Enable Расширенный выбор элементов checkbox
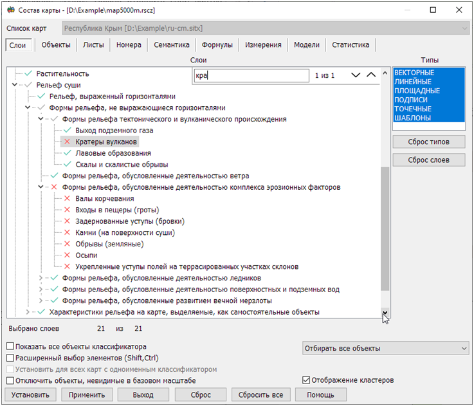This screenshot has width=474, height=406. (10, 358)
